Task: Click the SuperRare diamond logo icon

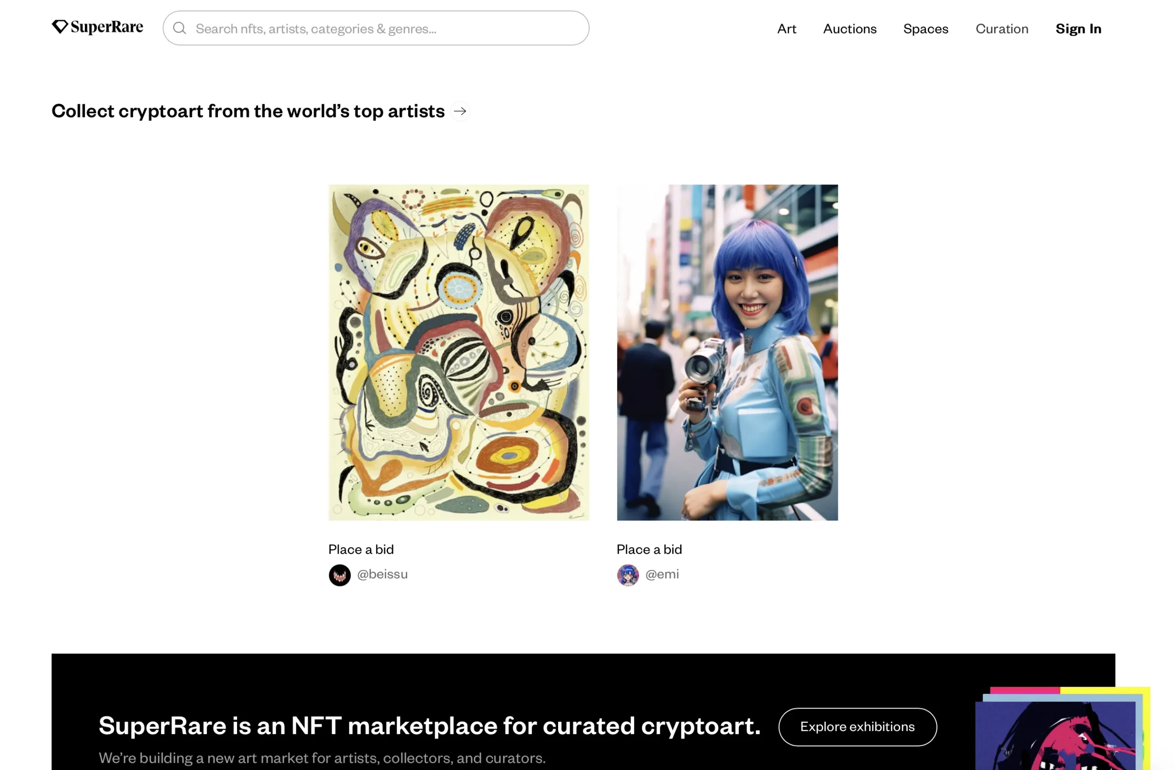Action: (60, 27)
